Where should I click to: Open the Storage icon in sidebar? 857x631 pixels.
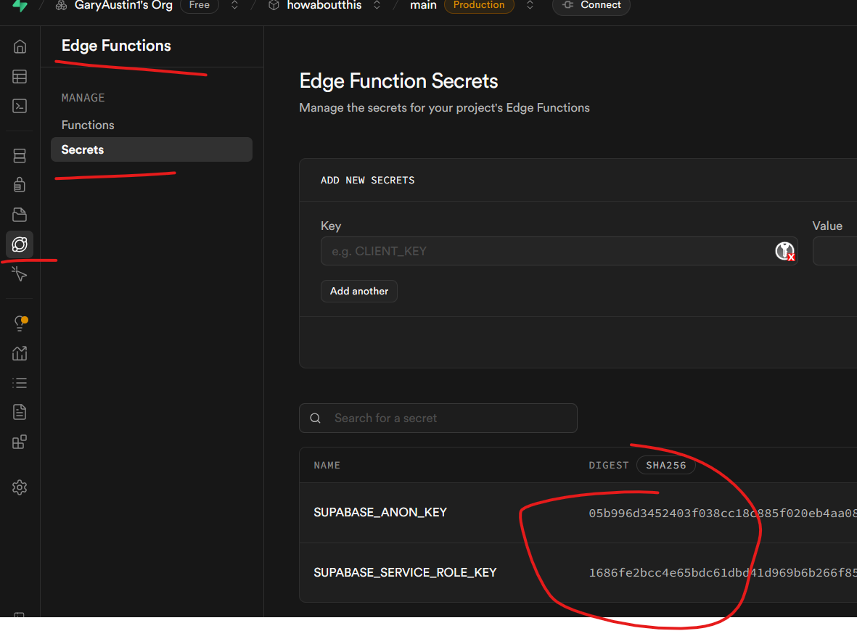(20, 215)
